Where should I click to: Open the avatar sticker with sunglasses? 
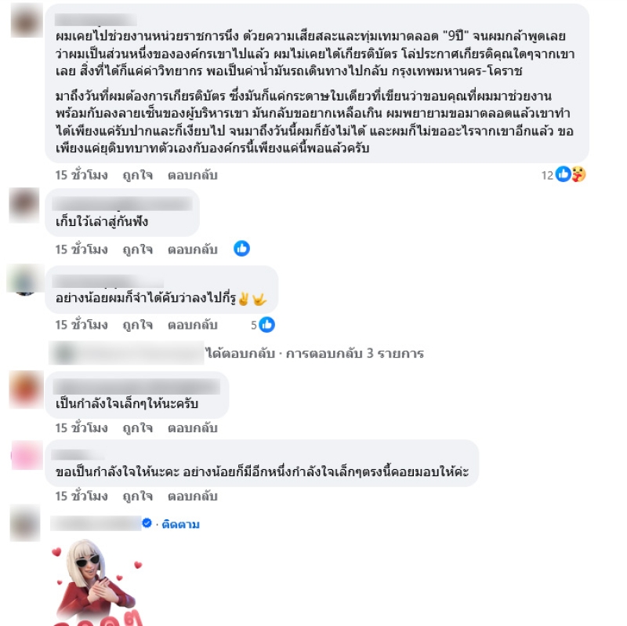click(98, 582)
